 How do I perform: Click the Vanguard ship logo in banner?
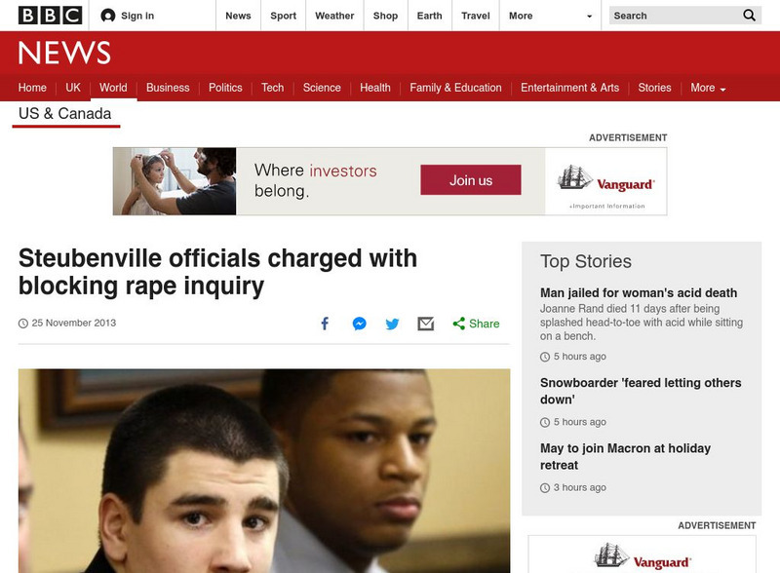(574, 177)
